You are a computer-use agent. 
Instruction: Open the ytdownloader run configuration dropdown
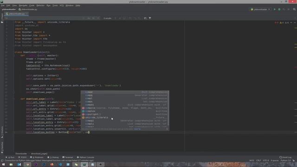(260, 9)
